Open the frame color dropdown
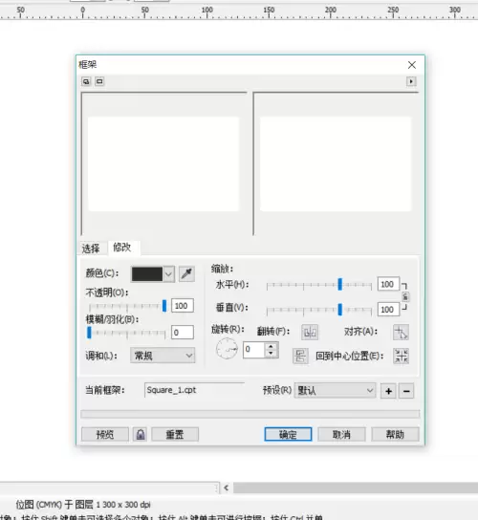Screen dimensions: 478x520 coord(168,274)
